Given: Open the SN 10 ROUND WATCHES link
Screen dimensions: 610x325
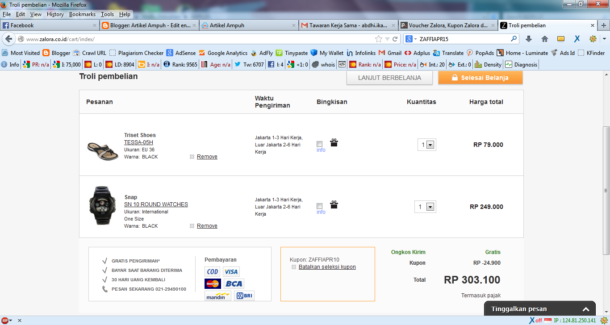Looking at the screenshot, I should 156,204.
